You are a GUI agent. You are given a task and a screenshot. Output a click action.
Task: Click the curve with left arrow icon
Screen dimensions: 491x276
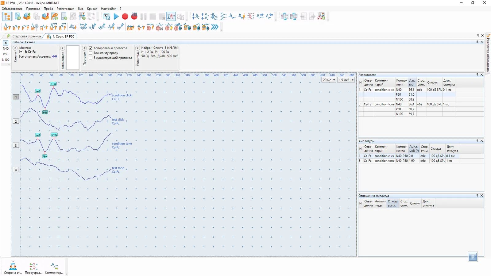(269, 16)
